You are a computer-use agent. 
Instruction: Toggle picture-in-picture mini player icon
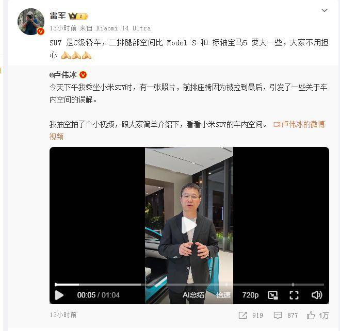point(273,295)
